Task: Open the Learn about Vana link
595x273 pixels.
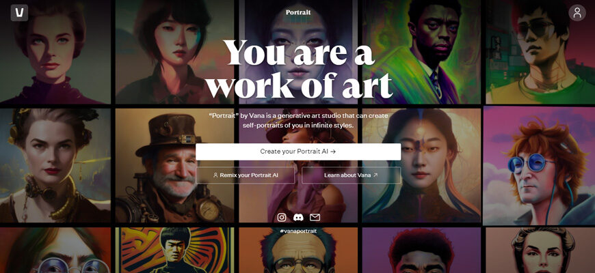Action: tap(351, 175)
